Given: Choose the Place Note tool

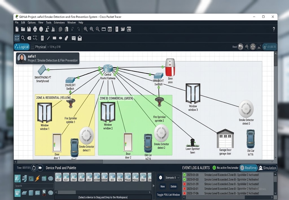Looking at the screenshot, I should pyautogui.click(x=42, y=38).
